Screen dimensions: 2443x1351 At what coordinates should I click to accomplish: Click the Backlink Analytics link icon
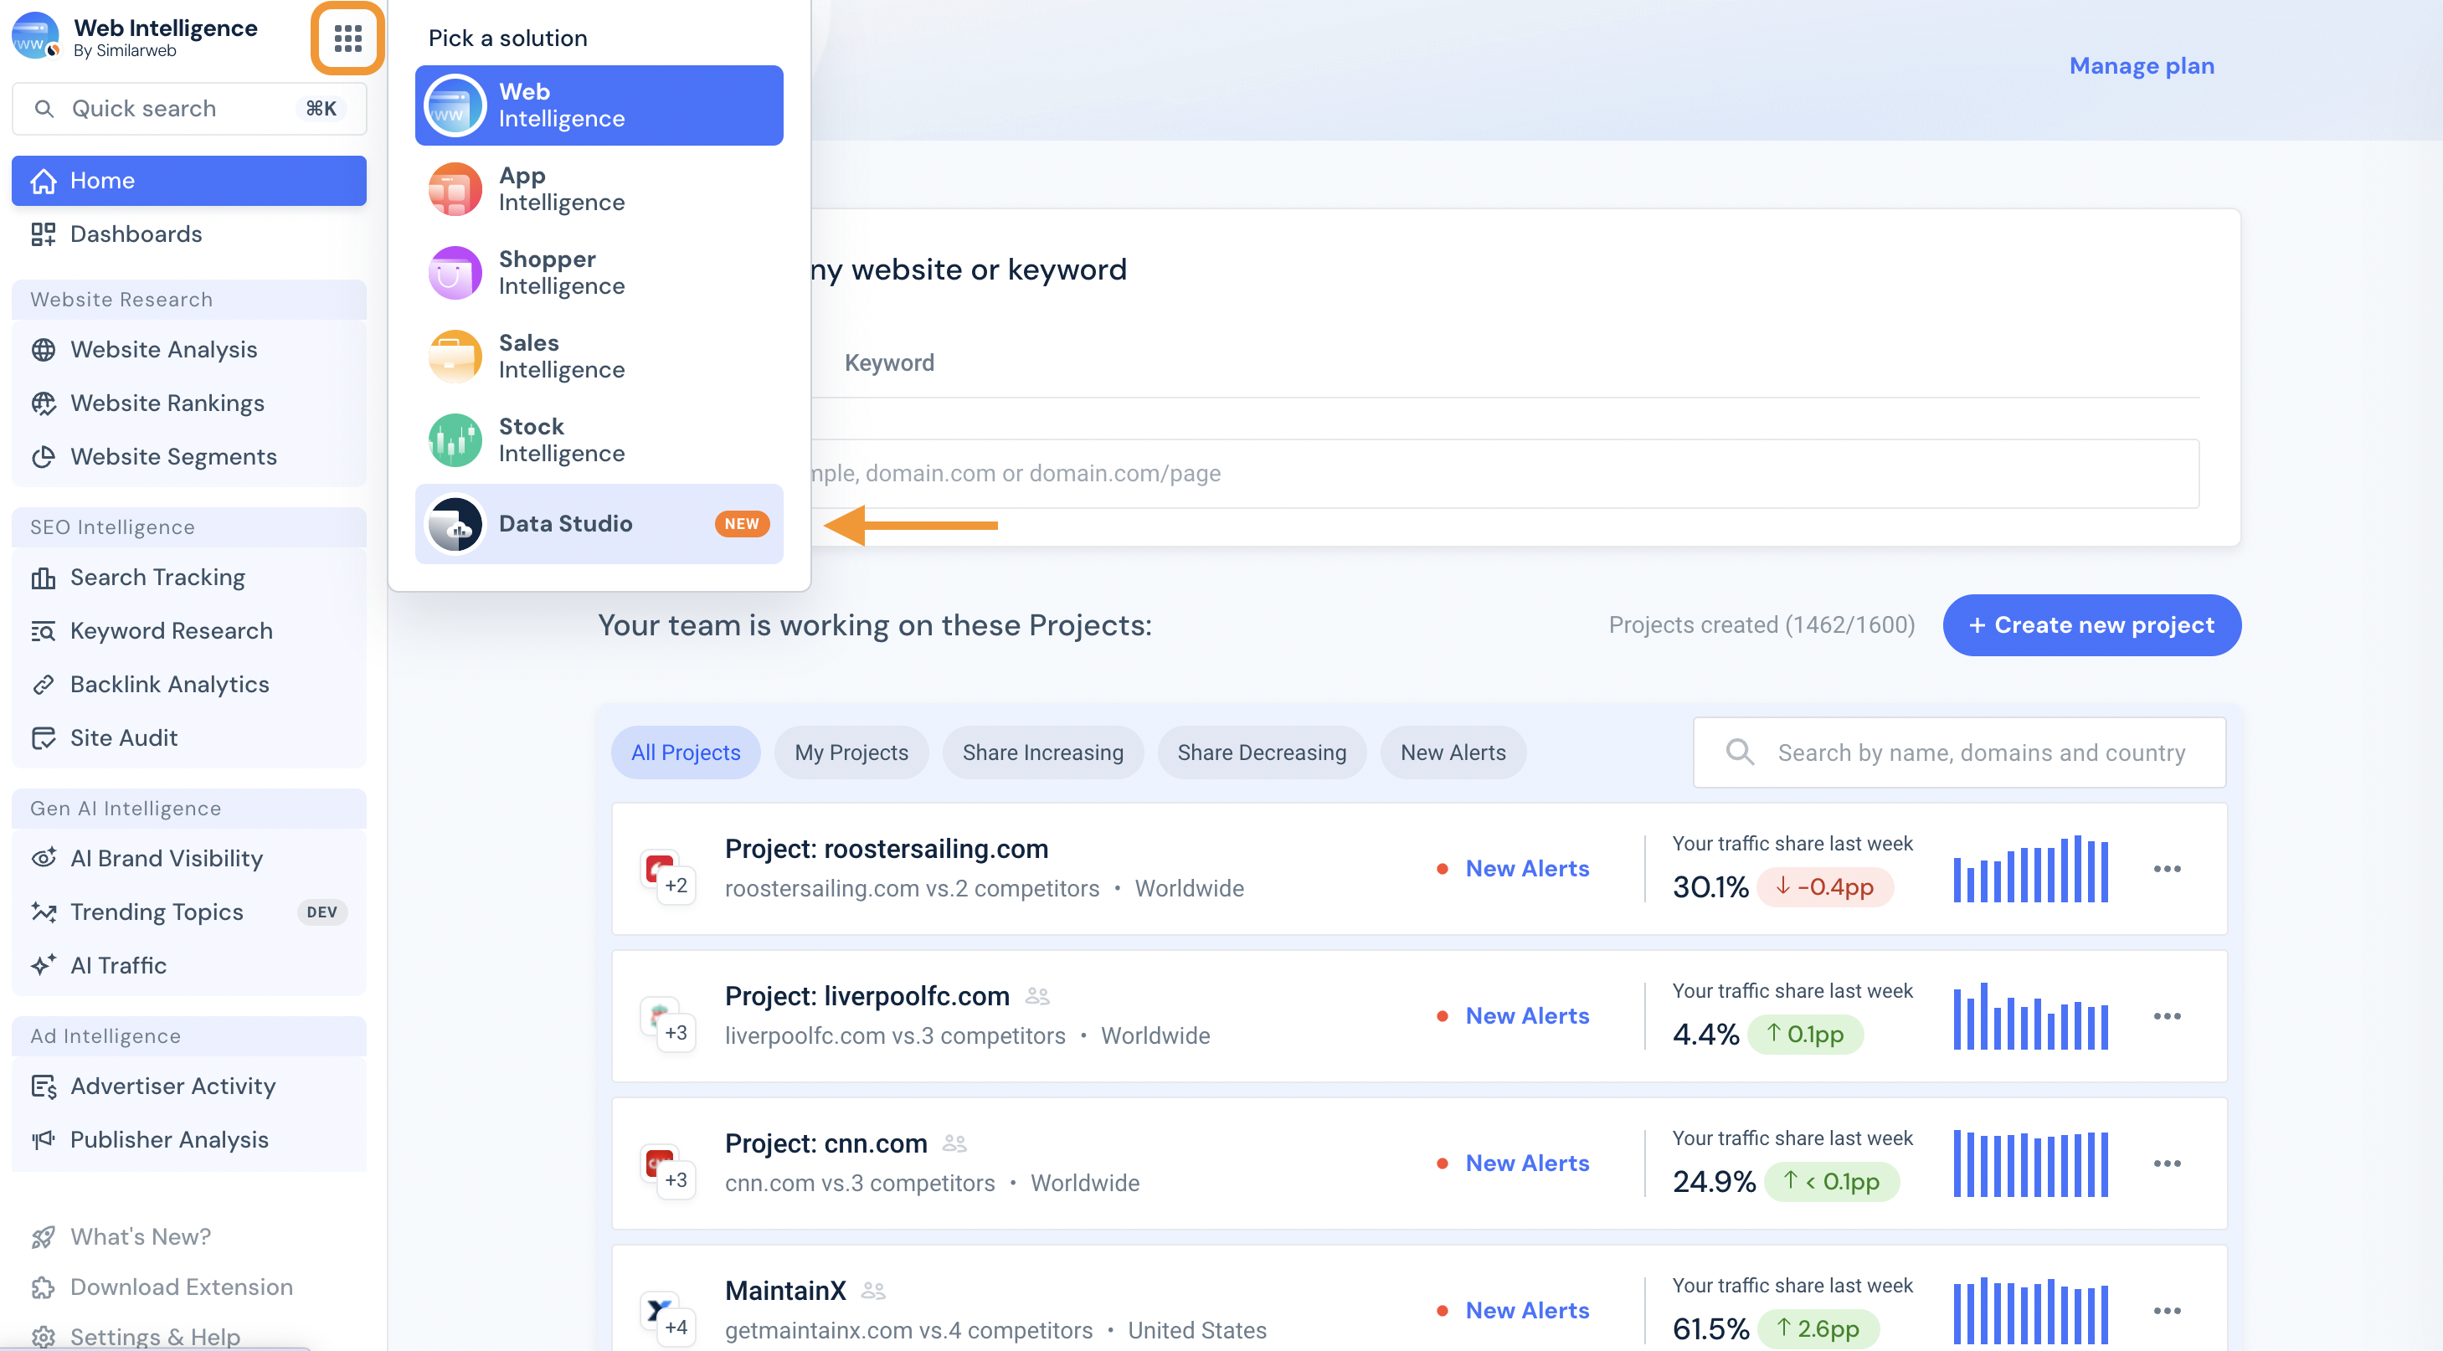44,685
